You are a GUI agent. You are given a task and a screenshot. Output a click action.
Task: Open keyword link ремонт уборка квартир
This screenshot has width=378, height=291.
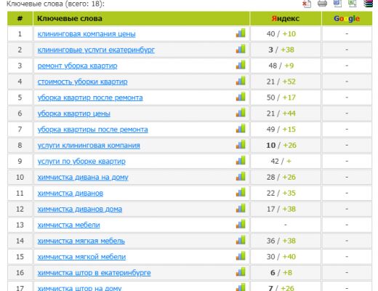[x=77, y=66]
